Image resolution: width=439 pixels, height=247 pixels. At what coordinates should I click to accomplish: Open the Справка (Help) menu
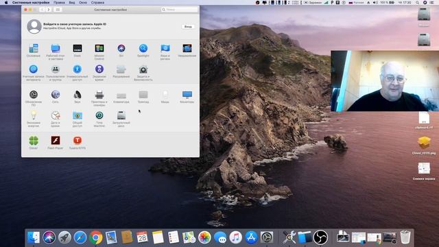coord(97,3)
